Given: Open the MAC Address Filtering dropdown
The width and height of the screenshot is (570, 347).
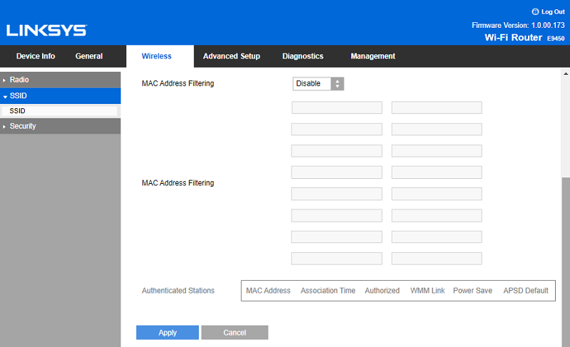Looking at the screenshot, I should click(x=318, y=83).
